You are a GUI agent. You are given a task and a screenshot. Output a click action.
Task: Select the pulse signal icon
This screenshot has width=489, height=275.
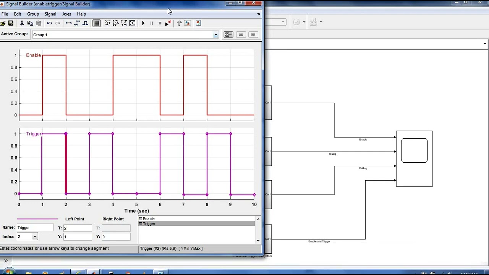[x=85, y=23]
